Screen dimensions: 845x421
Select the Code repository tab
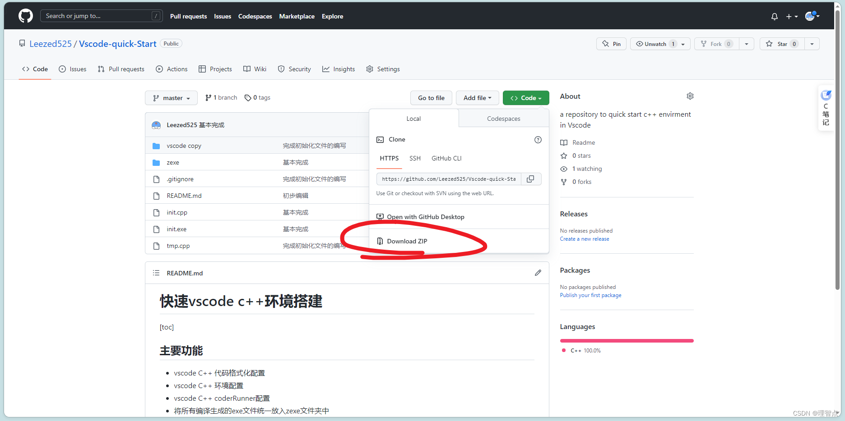click(x=35, y=69)
